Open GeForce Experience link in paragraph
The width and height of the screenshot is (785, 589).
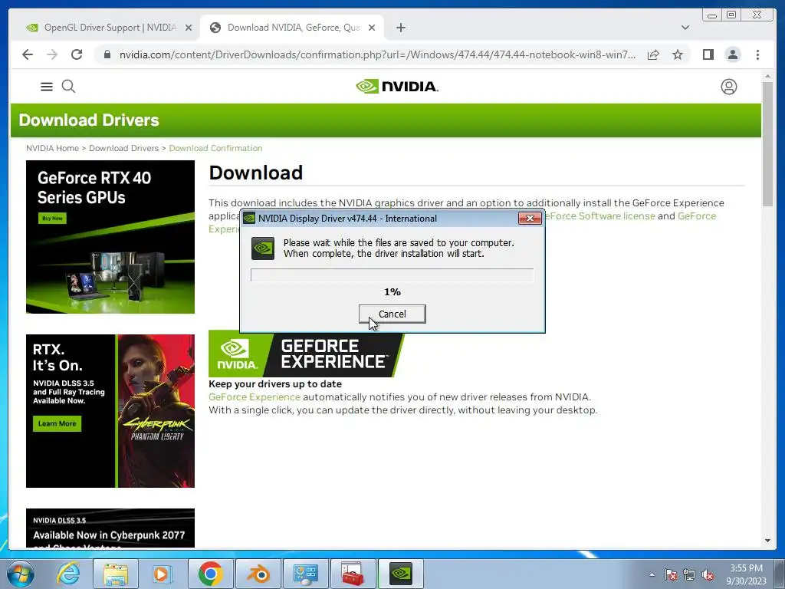click(x=697, y=216)
